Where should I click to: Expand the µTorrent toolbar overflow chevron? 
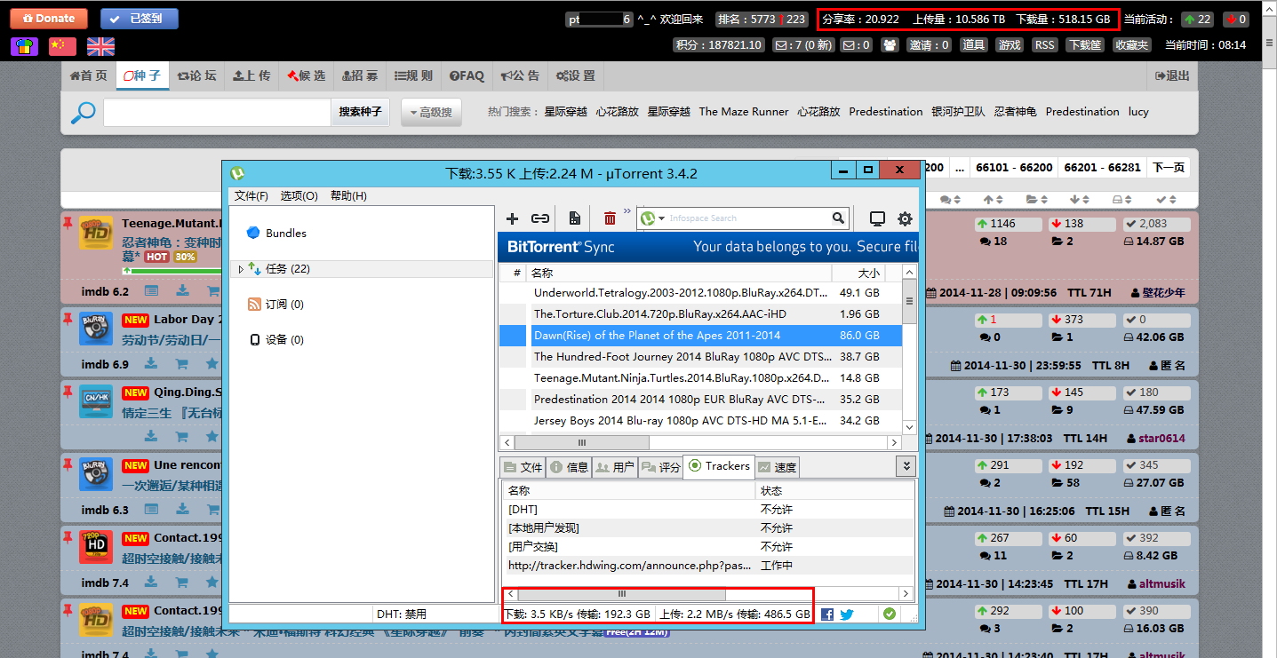click(x=627, y=211)
